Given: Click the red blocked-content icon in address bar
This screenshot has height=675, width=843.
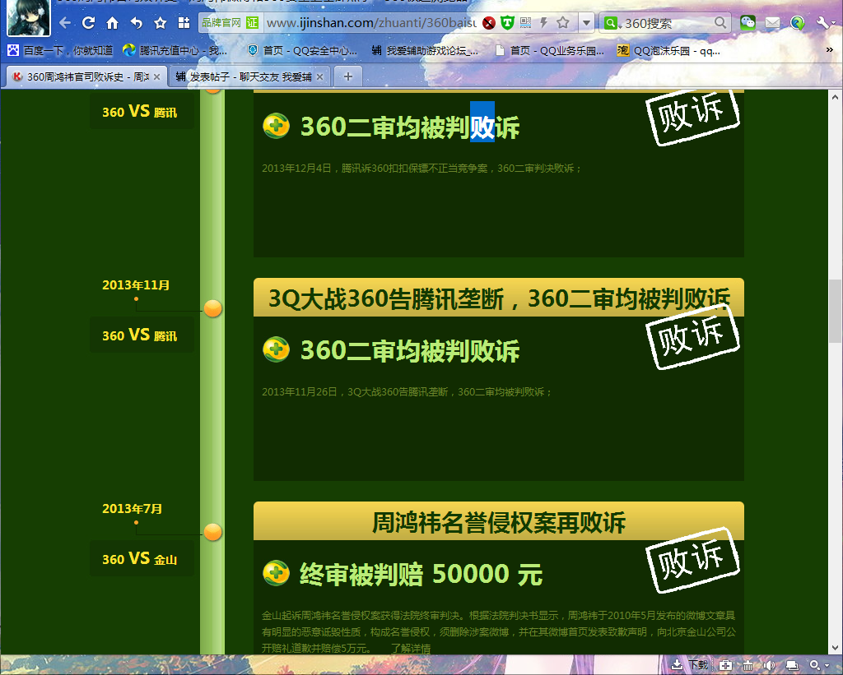Looking at the screenshot, I should [x=489, y=23].
